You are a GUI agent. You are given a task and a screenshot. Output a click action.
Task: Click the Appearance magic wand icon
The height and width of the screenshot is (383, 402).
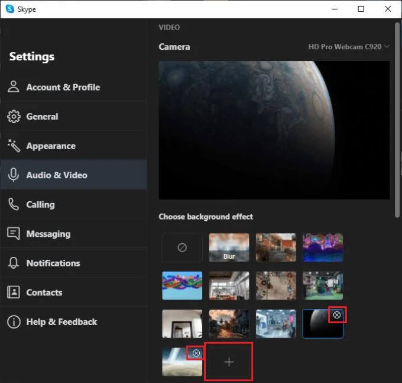[x=14, y=146]
